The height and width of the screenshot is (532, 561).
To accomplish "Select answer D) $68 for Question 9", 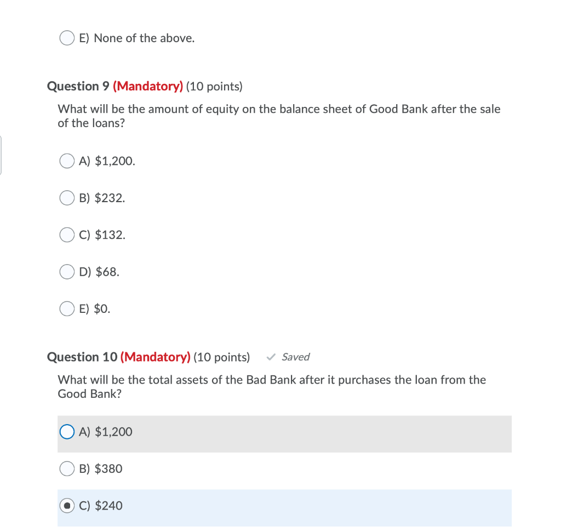I will click(x=66, y=272).
